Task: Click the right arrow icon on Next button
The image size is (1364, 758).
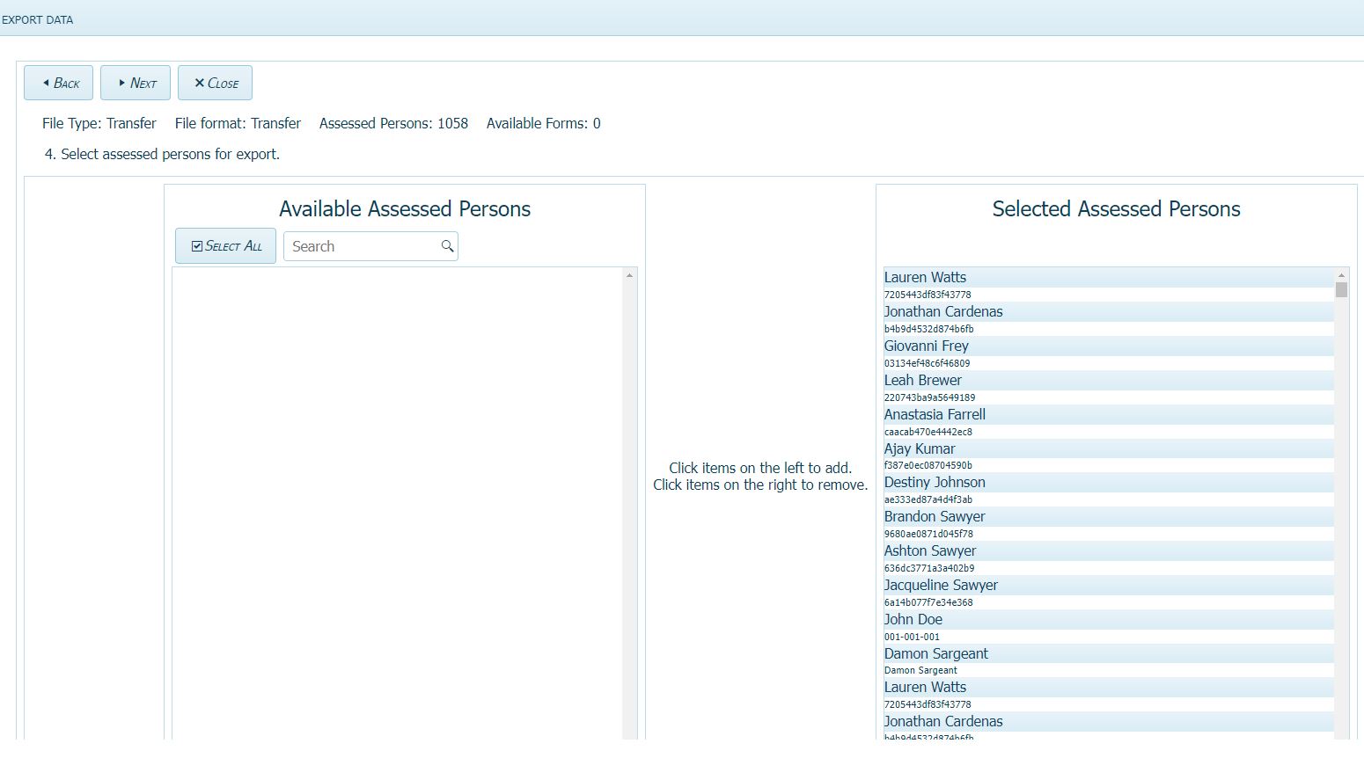Action: (121, 83)
